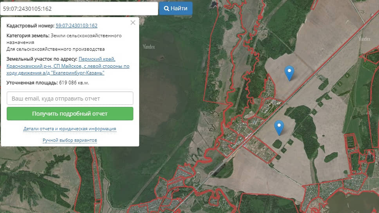
Task: Click the Для сельскохозяйственного производства text
Action: point(56,49)
